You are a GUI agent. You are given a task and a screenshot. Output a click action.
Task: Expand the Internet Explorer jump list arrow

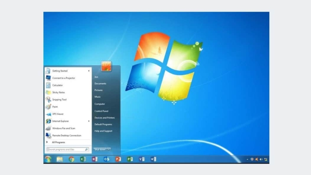(x=89, y=121)
